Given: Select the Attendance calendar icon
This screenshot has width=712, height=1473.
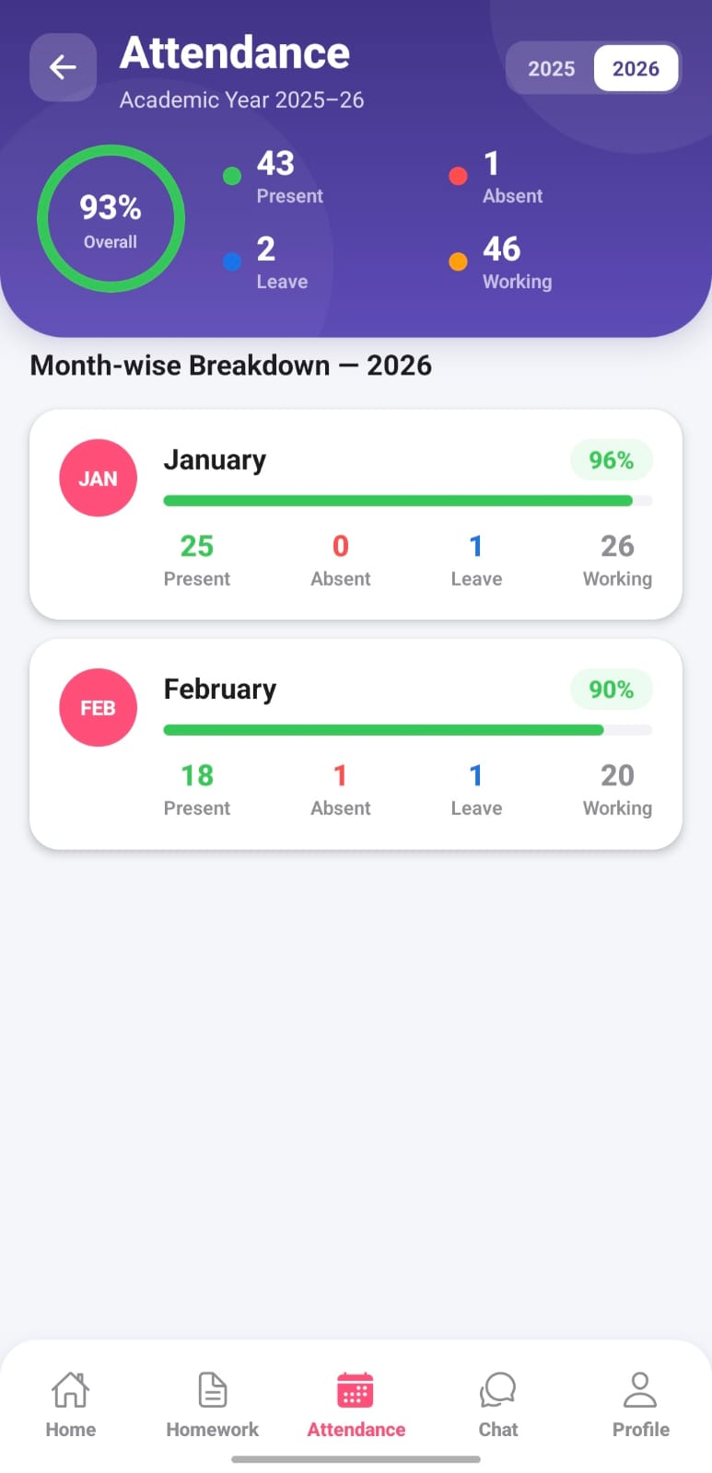Looking at the screenshot, I should point(356,1390).
